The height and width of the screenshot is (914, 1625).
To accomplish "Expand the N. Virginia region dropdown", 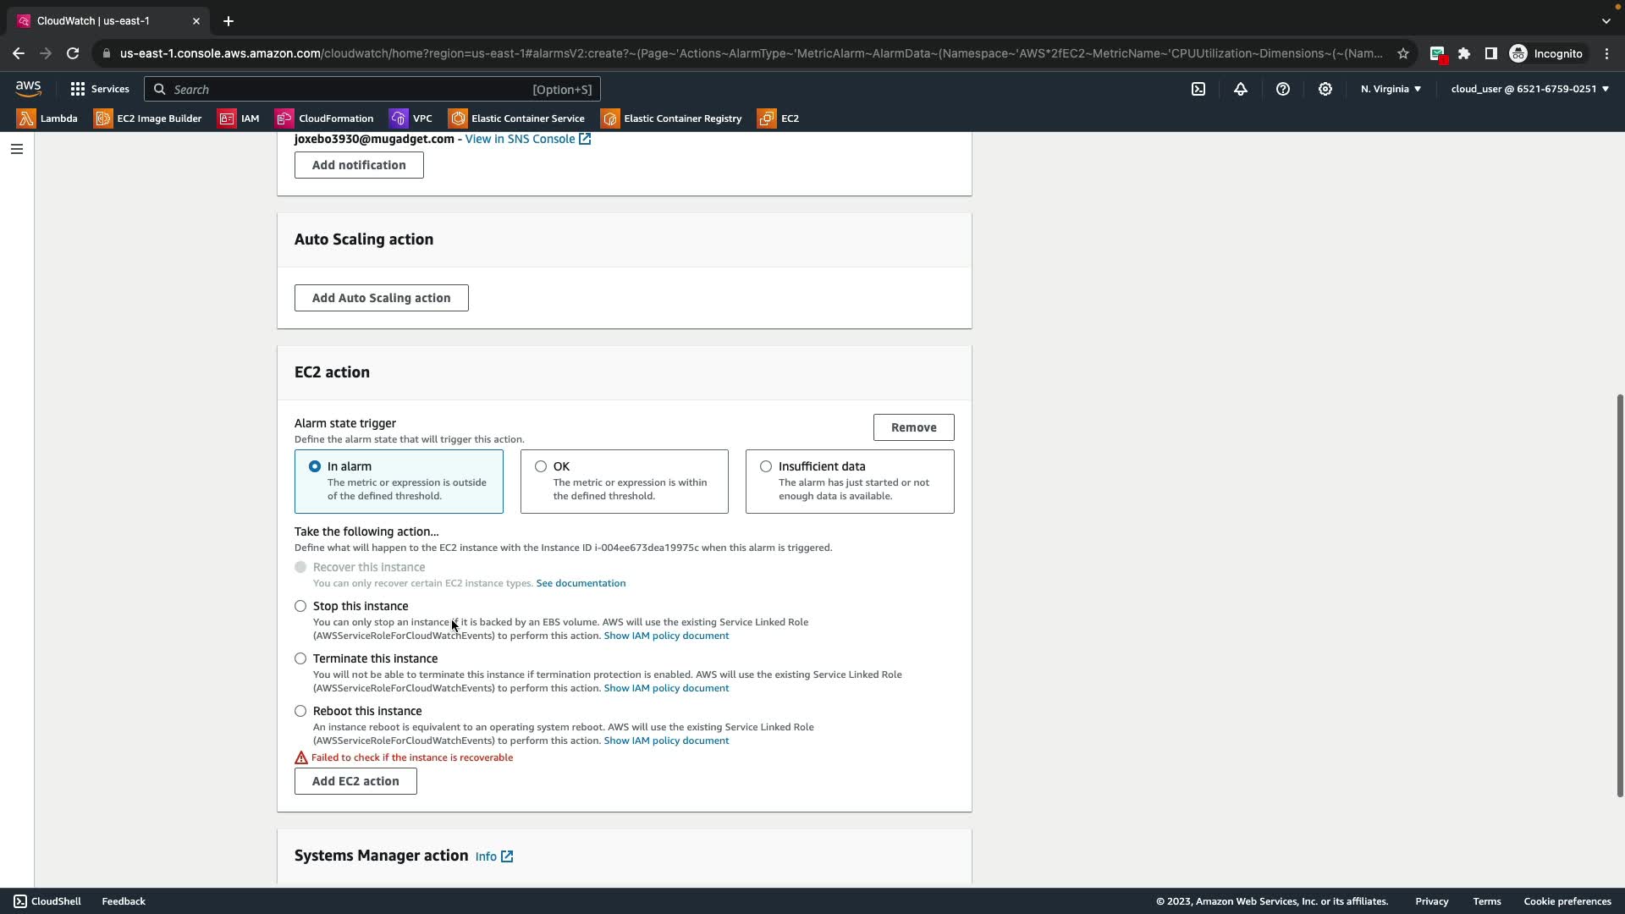I will tap(1391, 89).
